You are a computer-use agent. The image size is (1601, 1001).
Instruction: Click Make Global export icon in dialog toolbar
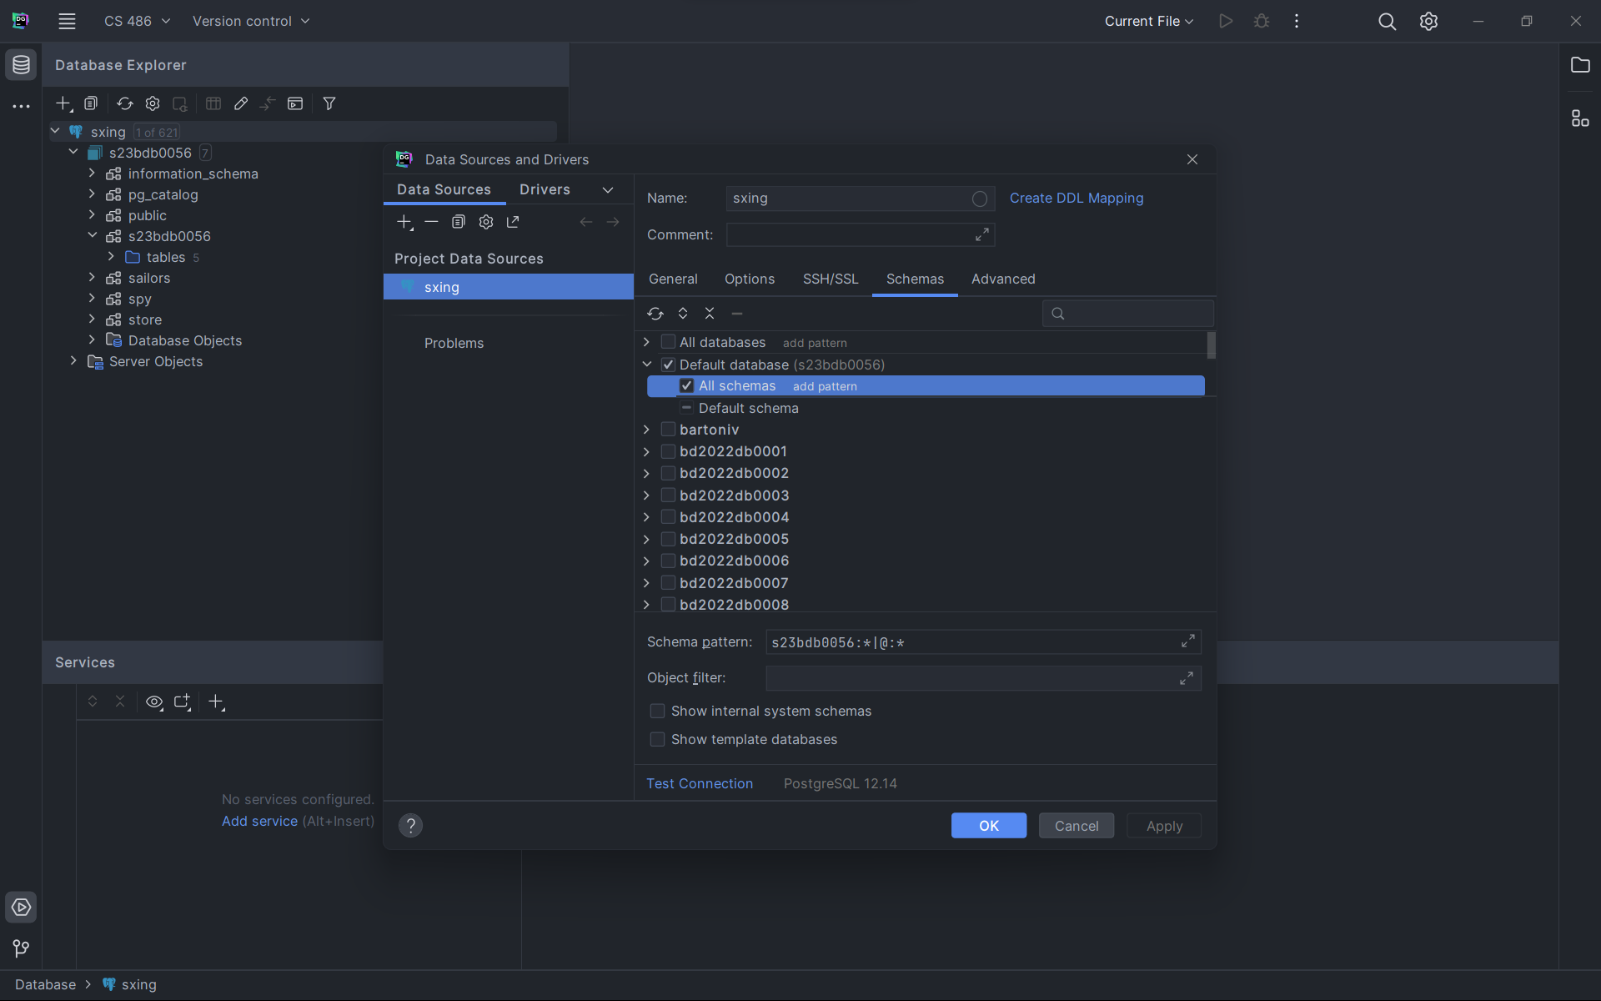point(513,222)
